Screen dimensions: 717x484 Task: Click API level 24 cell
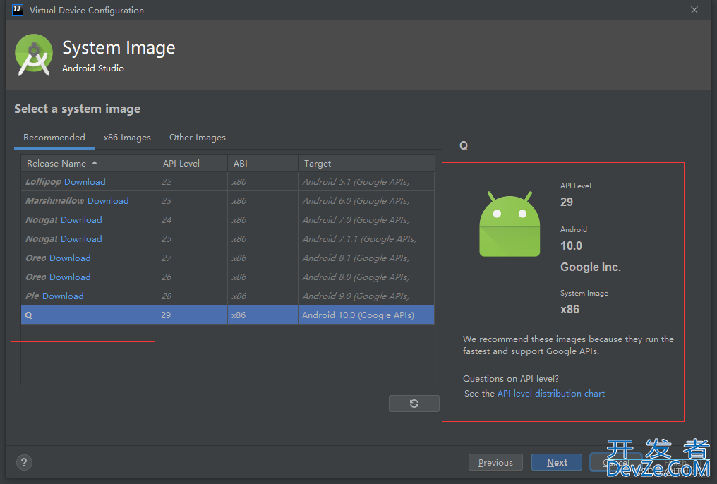[x=193, y=220]
